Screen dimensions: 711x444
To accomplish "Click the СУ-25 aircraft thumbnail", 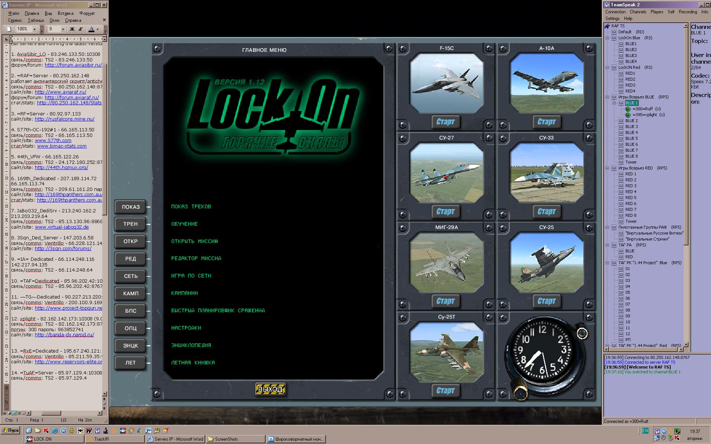I will click(547, 262).
